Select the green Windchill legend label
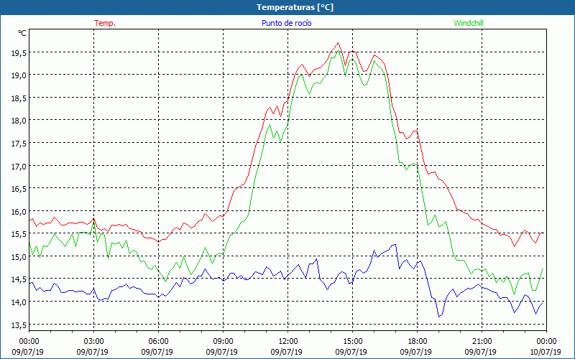 click(x=469, y=23)
